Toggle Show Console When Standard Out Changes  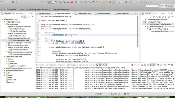(x=151, y=65)
